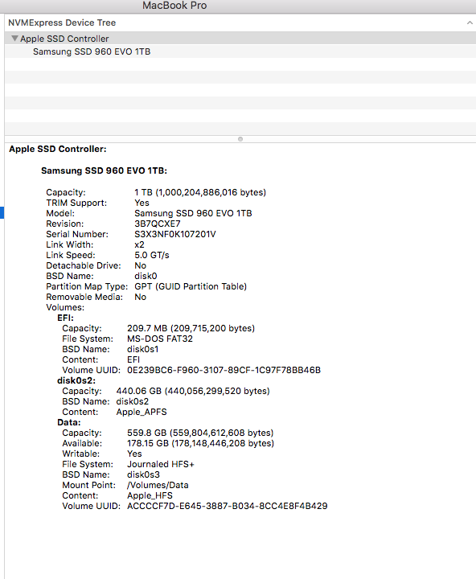Click the TRIM Support: label
Viewport: 476px width, 579px height.
pos(76,203)
